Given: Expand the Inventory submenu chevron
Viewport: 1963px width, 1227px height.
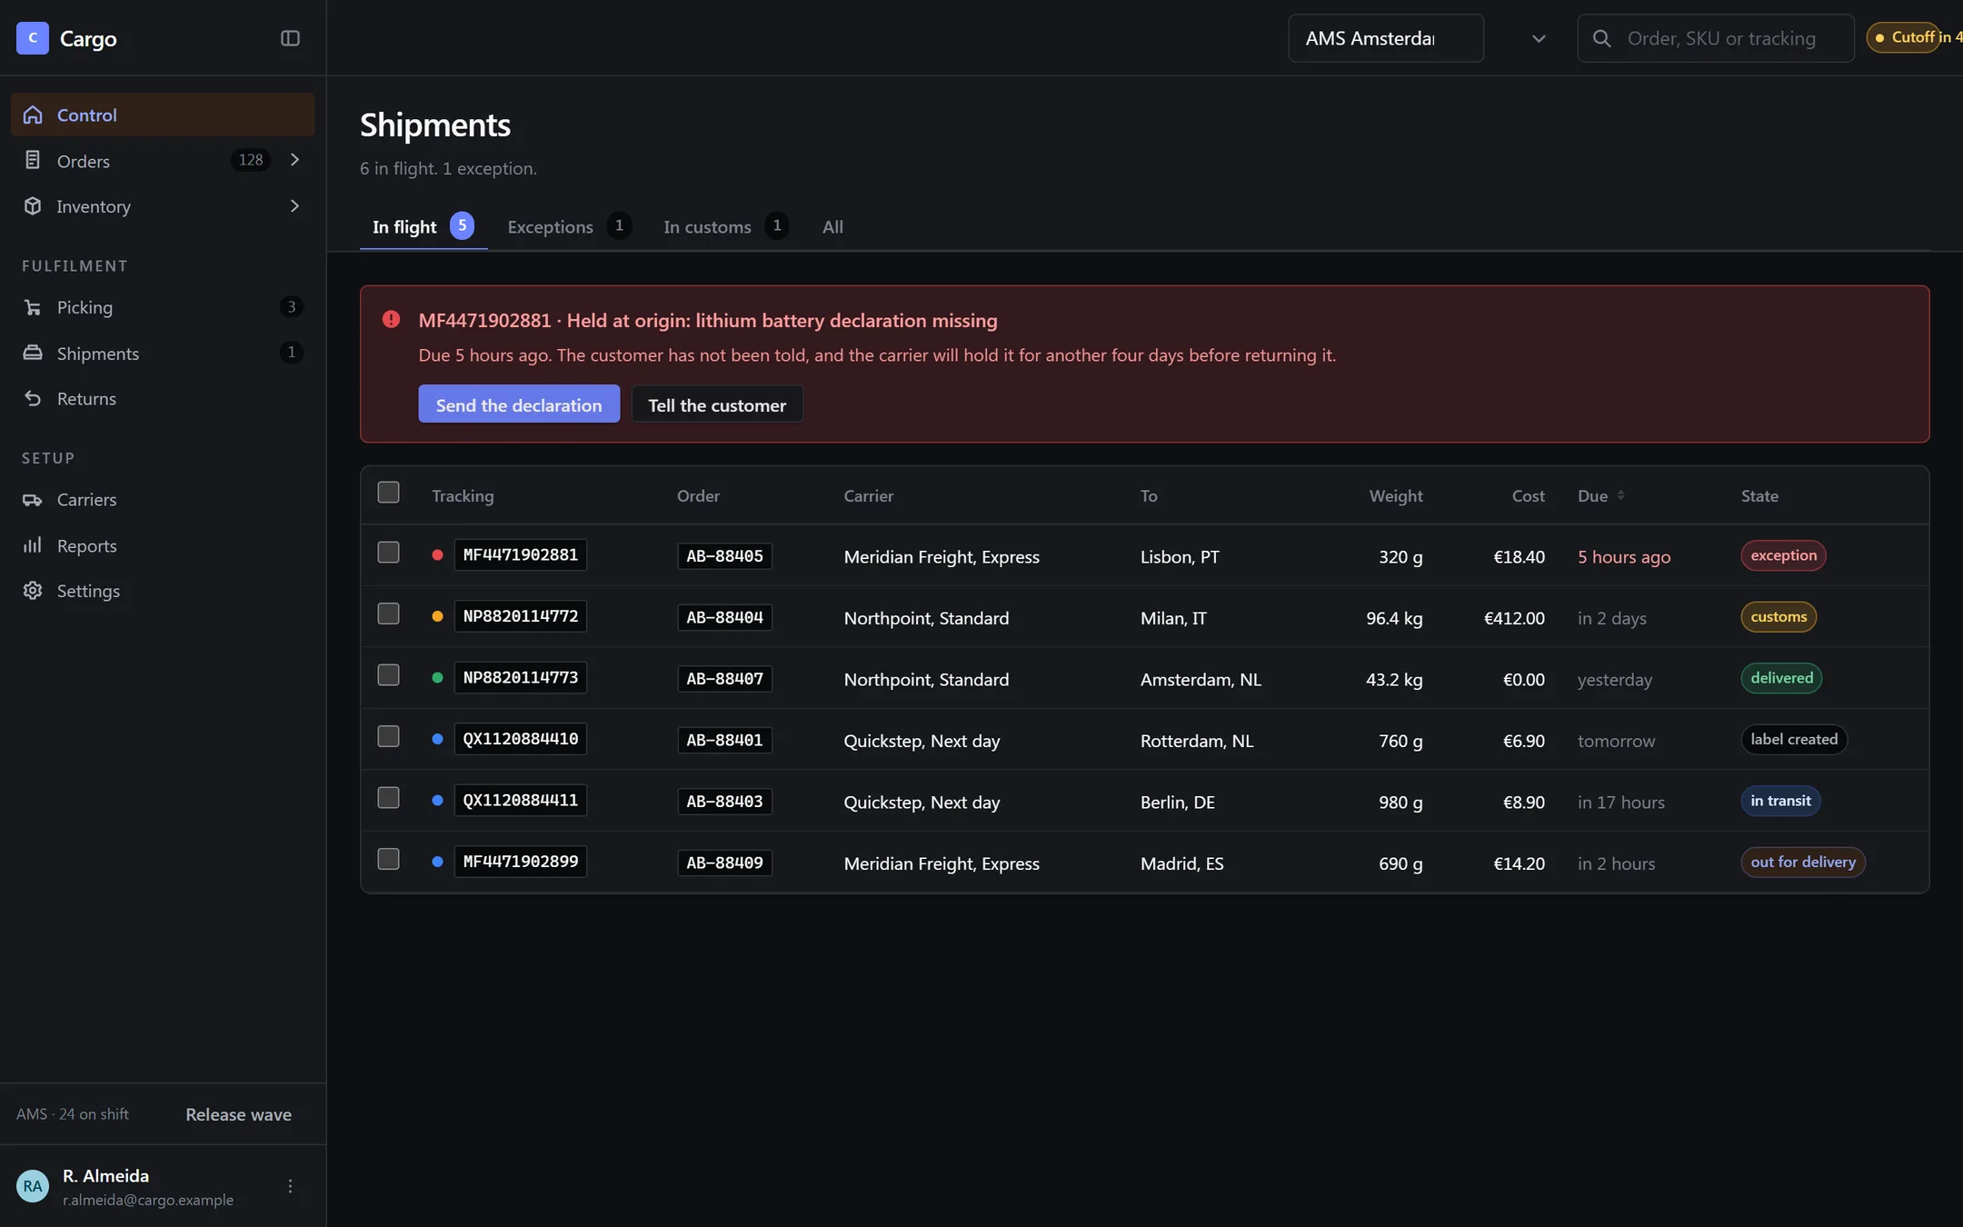Looking at the screenshot, I should point(294,206).
